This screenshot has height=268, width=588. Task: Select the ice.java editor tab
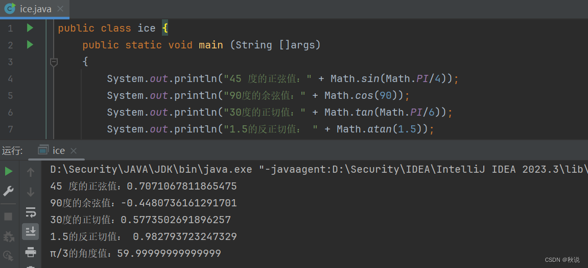pyautogui.click(x=35, y=9)
